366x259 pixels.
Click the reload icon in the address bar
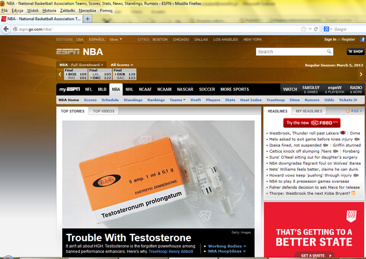click(x=317, y=29)
